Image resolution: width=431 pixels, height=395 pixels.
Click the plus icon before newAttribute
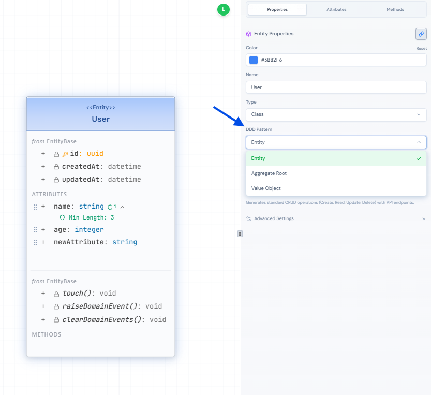click(43, 242)
